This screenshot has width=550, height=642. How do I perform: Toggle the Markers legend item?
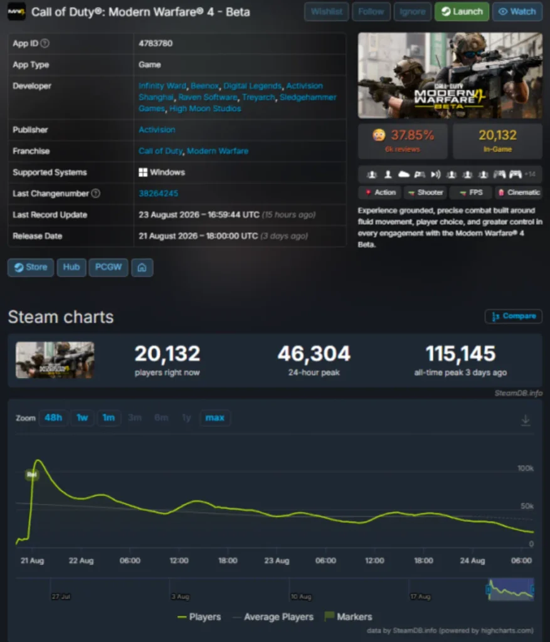coord(349,617)
